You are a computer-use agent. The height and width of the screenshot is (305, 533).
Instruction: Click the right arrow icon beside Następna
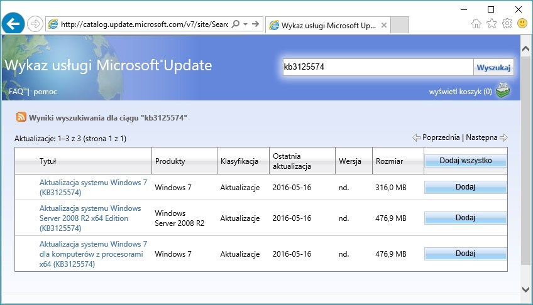[x=503, y=137]
